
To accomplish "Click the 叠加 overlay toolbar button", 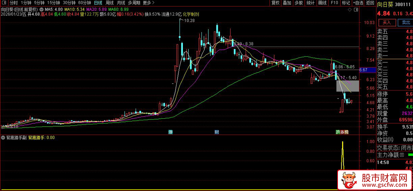I will (287, 3).
